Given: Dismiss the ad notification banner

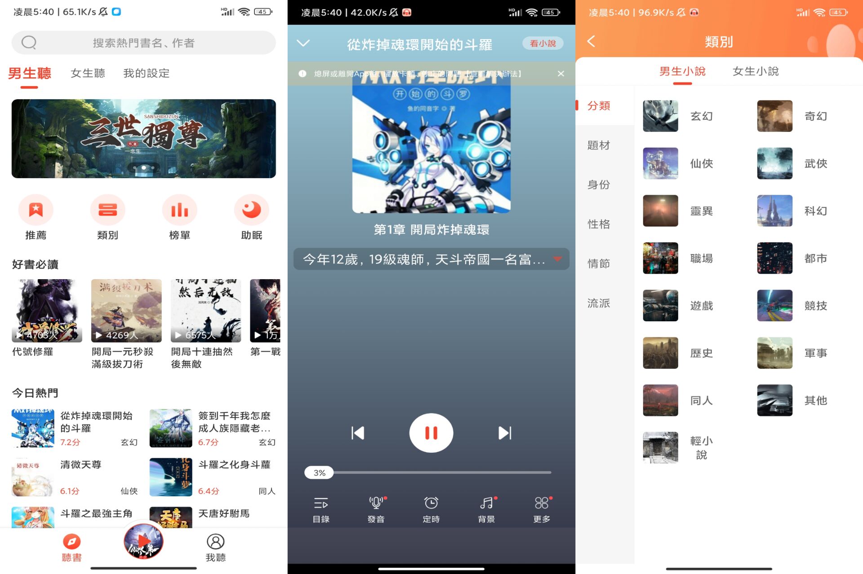Looking at the screenshot, I should pos(558,74).
